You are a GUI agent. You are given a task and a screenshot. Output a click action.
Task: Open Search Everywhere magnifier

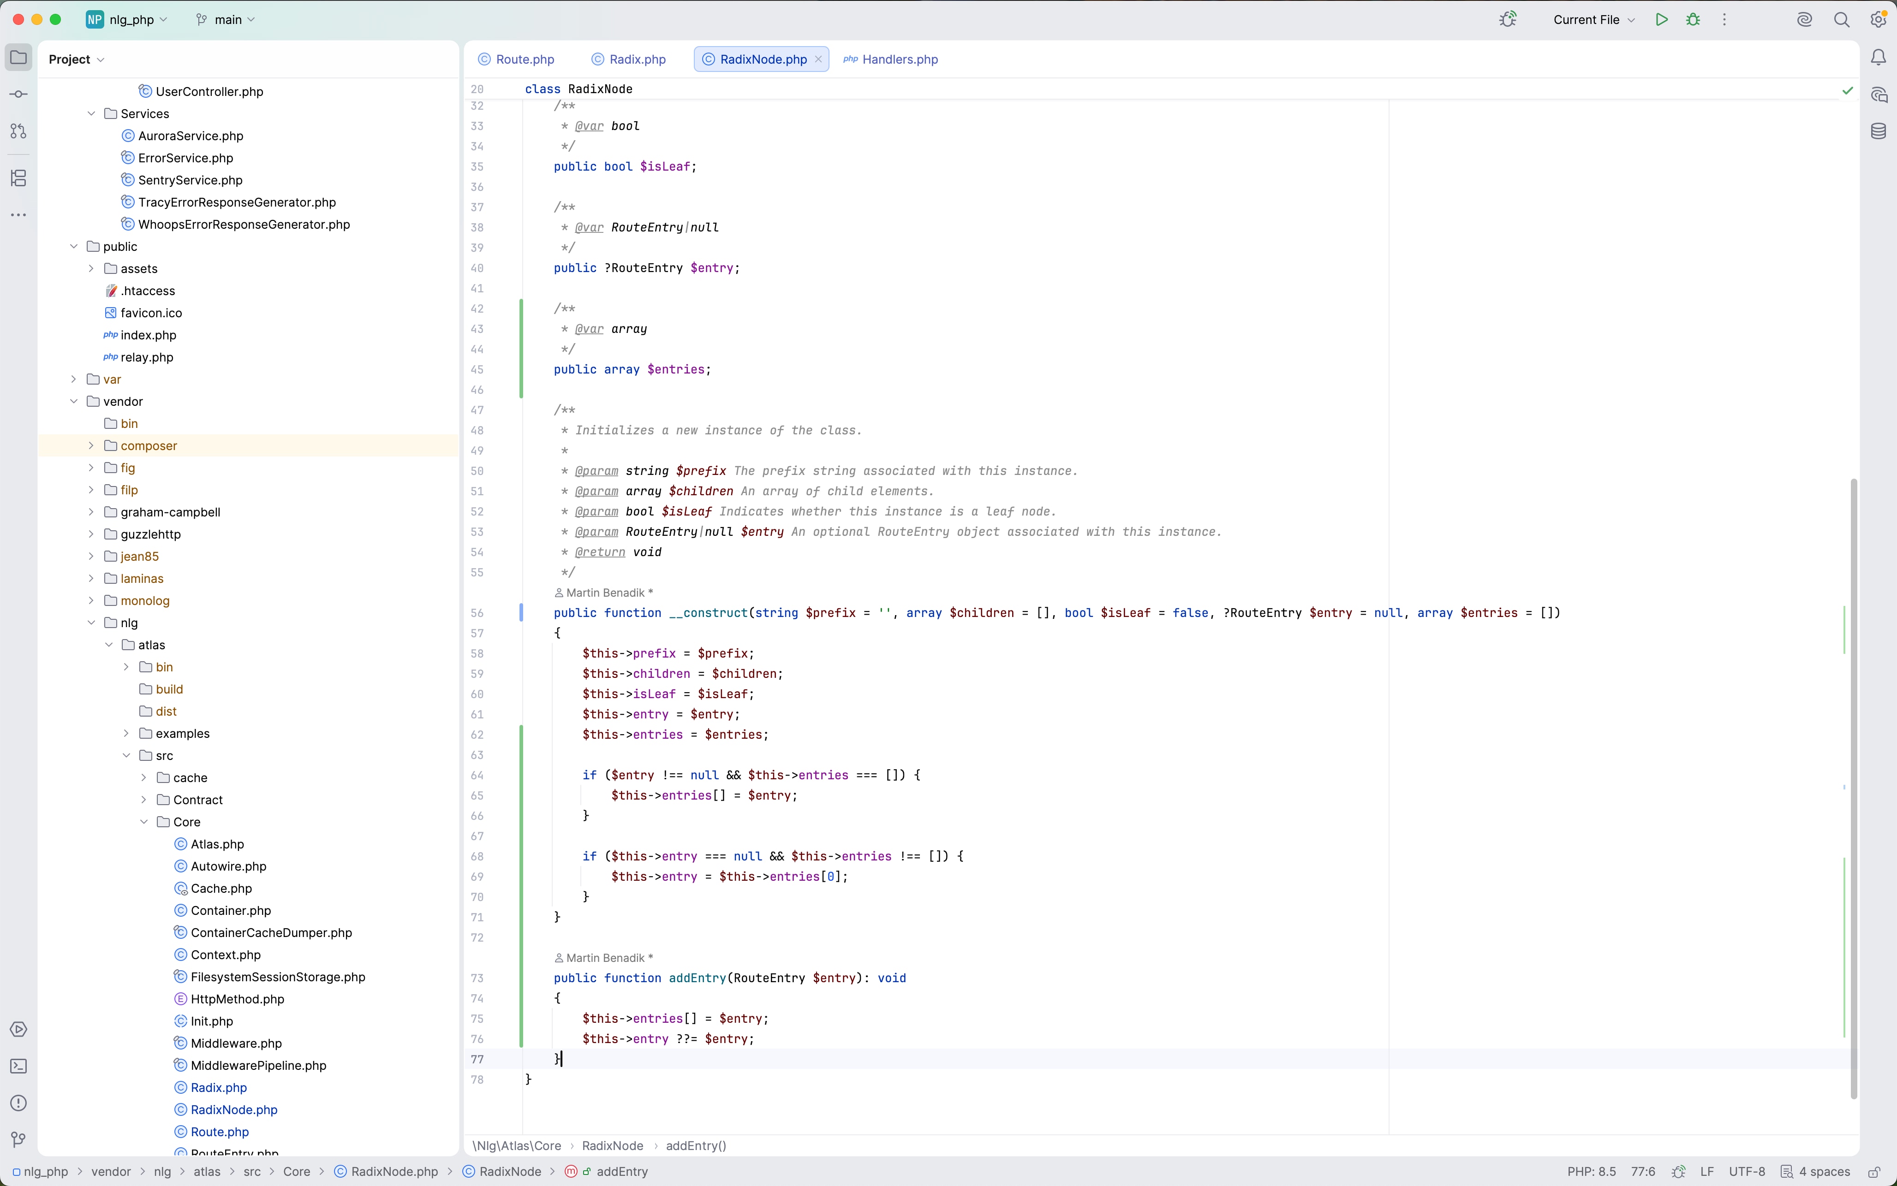click(1841, 20)
